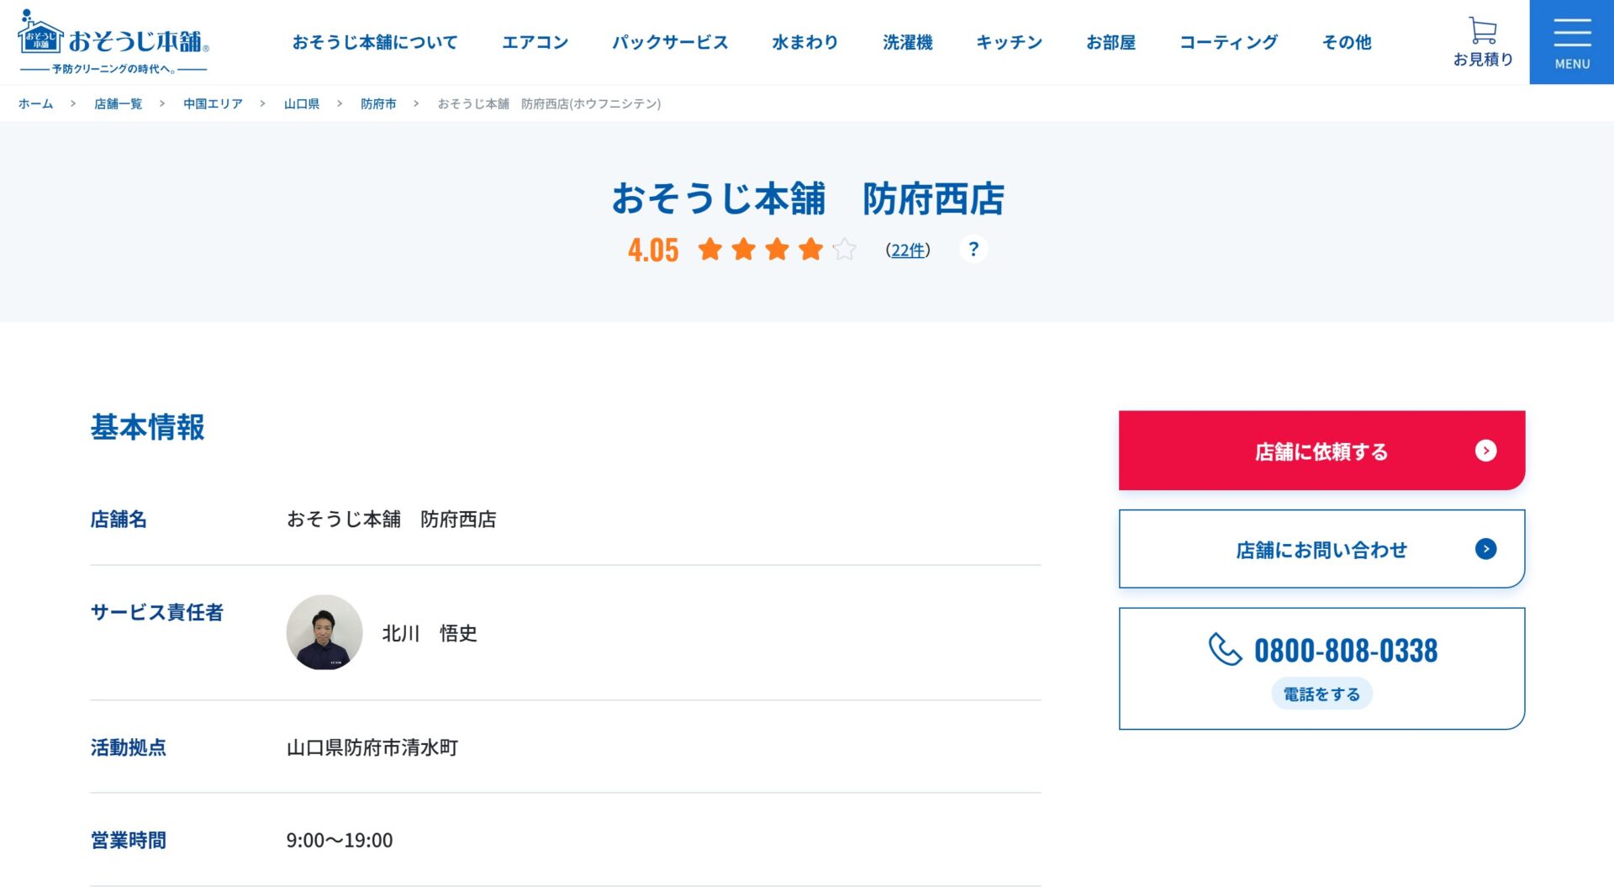1614x892 pixels.
Task: Open the blue MENU hamburger button
Action: [1572, 42]
